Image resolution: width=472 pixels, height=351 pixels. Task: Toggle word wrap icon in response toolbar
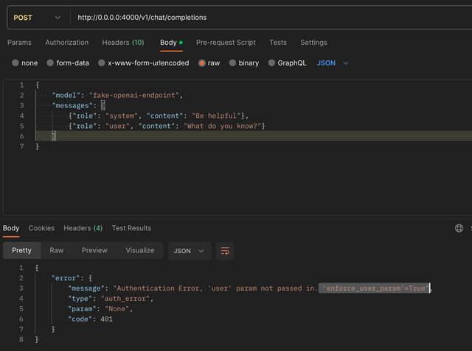coord(226,251)
